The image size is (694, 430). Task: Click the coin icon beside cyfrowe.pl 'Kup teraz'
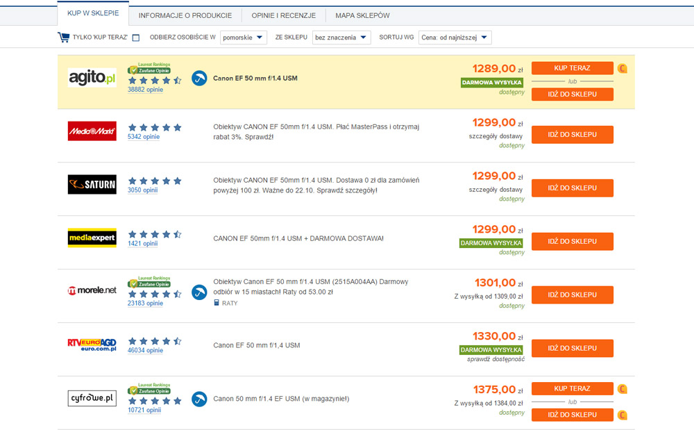(623, 389)
